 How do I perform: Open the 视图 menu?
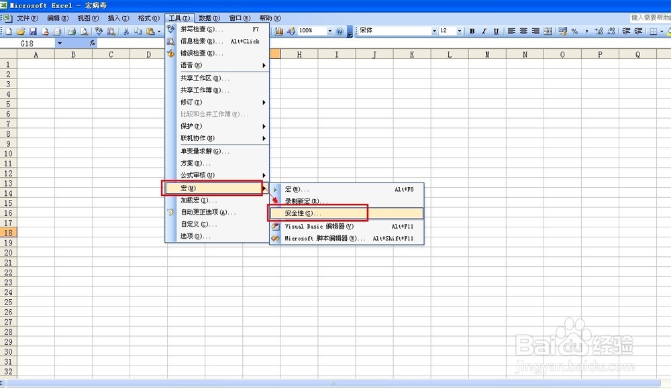click(x=88, y=18)
